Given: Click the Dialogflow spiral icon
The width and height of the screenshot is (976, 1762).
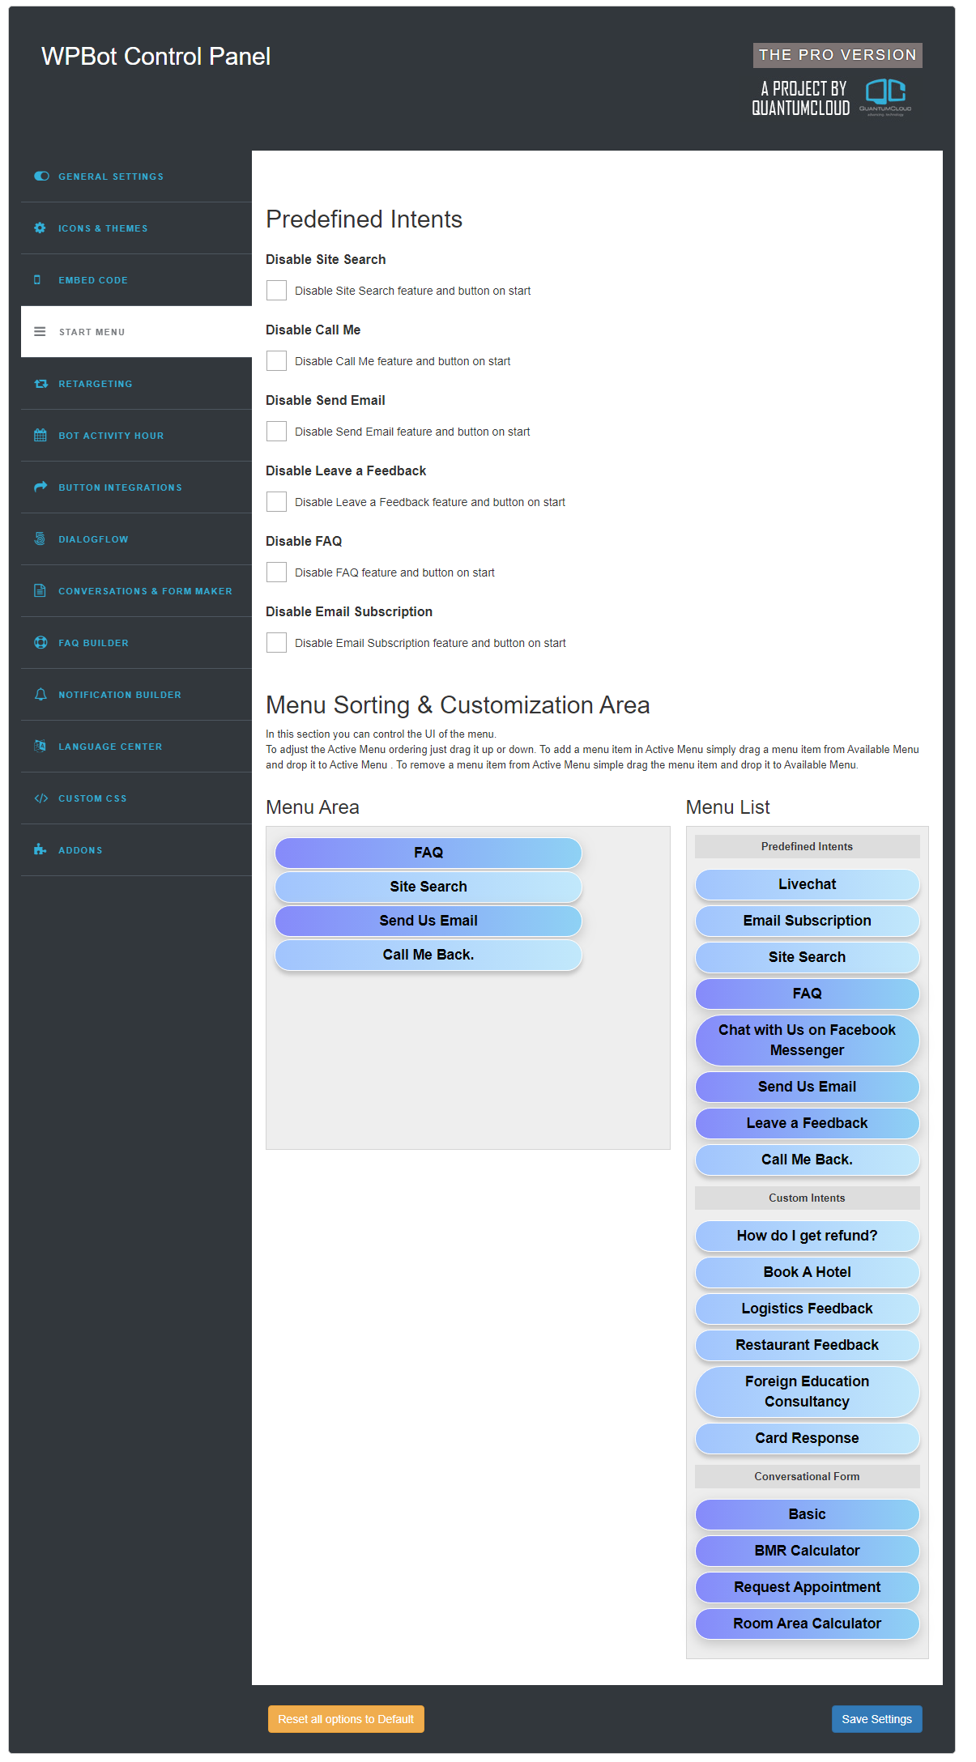Looking at the screenshot, I should pos(40,539).
